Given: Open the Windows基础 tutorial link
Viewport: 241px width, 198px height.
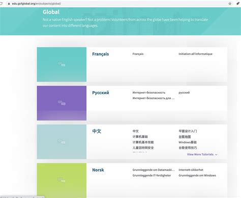Looking at the screenshot, I should (x=188, y=142).
